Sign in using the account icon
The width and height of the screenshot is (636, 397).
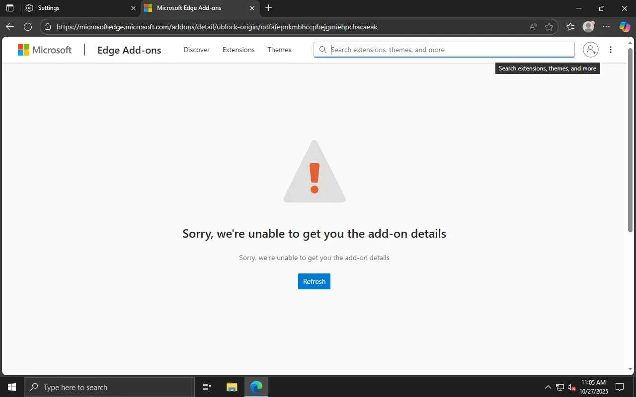590,50
